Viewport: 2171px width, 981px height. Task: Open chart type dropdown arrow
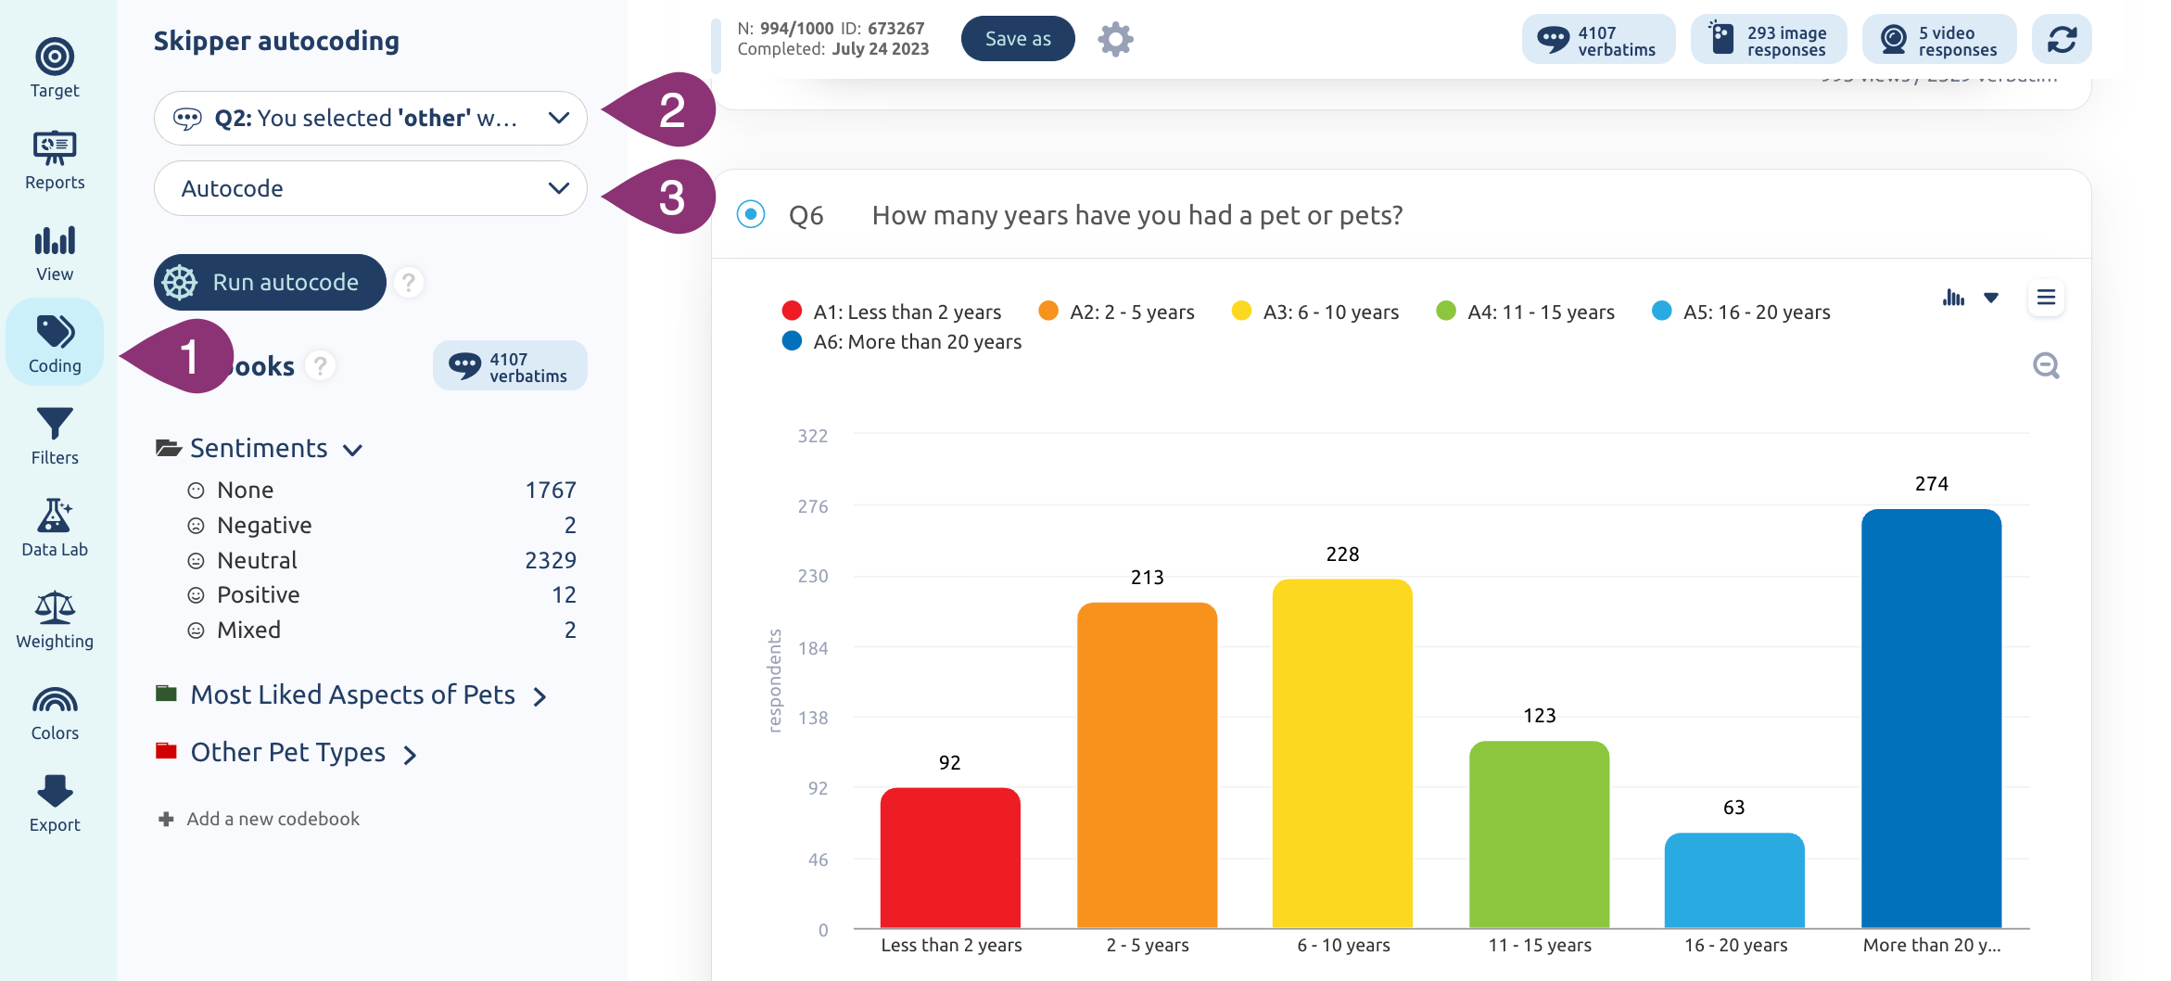pos(1990,298)
